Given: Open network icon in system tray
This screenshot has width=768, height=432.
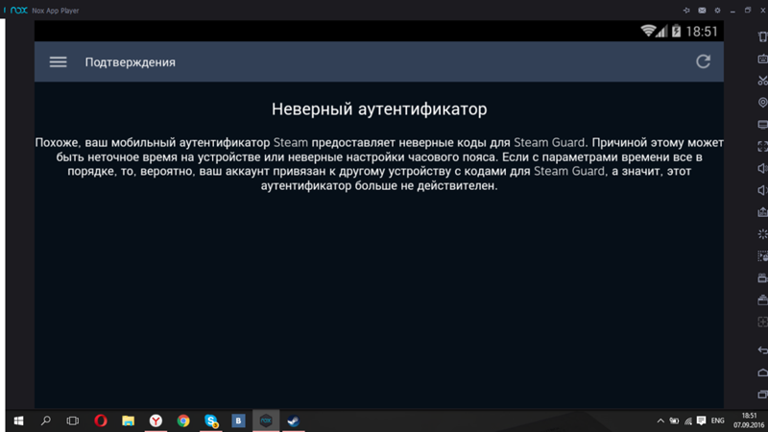Looking at the screenshot, I should (x=688, y=420).
